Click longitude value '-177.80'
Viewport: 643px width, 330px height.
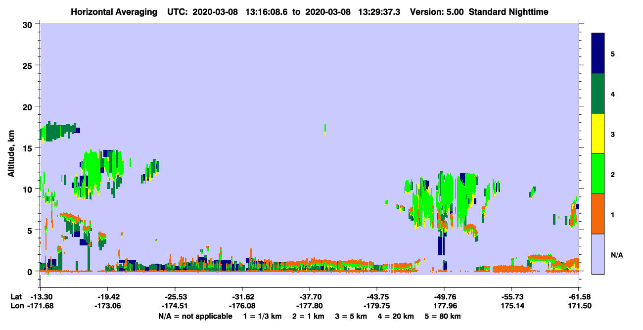point(310,306)
